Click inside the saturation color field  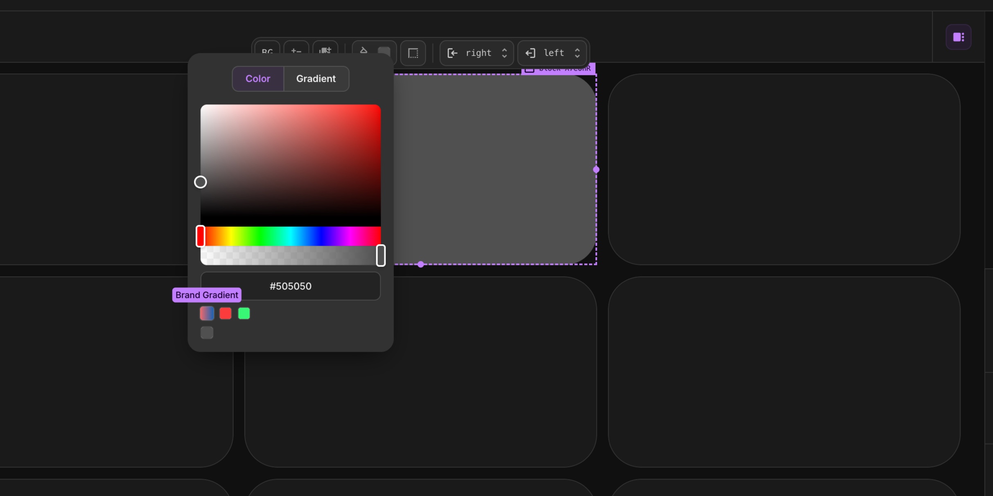[291, 165]
